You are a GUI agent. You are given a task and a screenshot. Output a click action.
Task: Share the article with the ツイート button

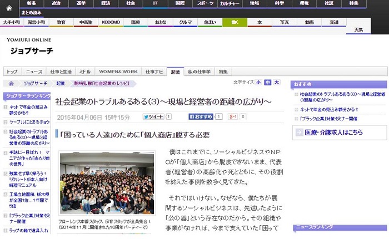coord(153,116)
